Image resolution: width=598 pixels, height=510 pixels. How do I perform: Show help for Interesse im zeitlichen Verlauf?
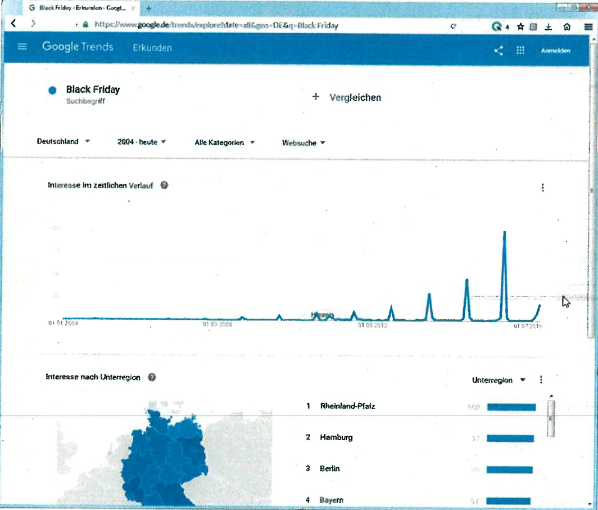point(164,185)
